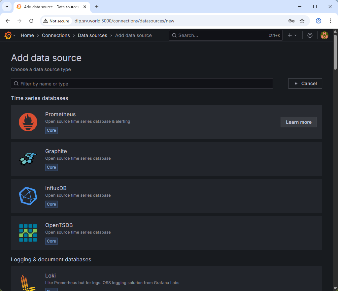338x291 pixels.
Task: Bookmark this page with the star icon
Action: tap(302, 21)
